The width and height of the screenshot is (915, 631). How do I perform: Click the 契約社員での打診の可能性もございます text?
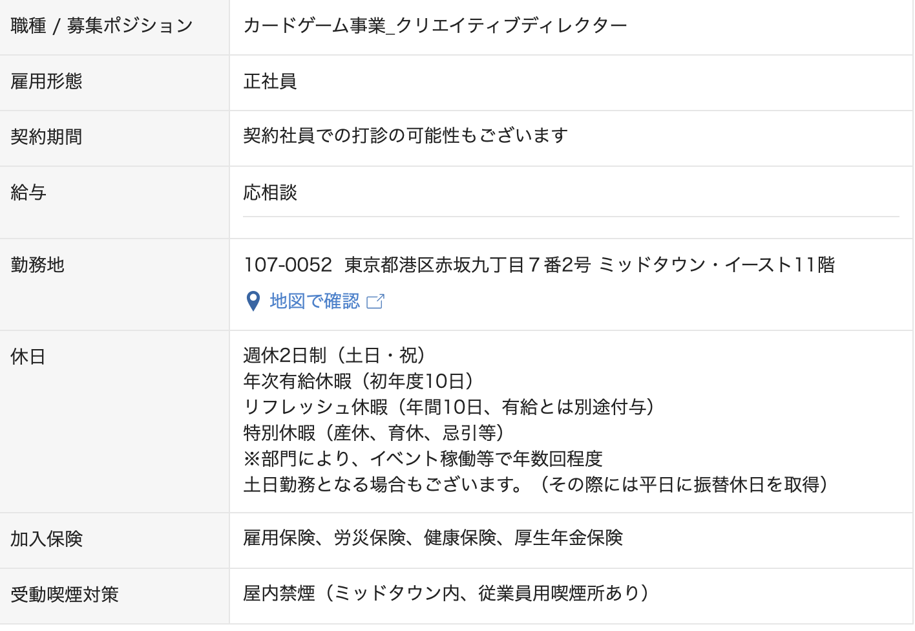(x=405, y=136)
